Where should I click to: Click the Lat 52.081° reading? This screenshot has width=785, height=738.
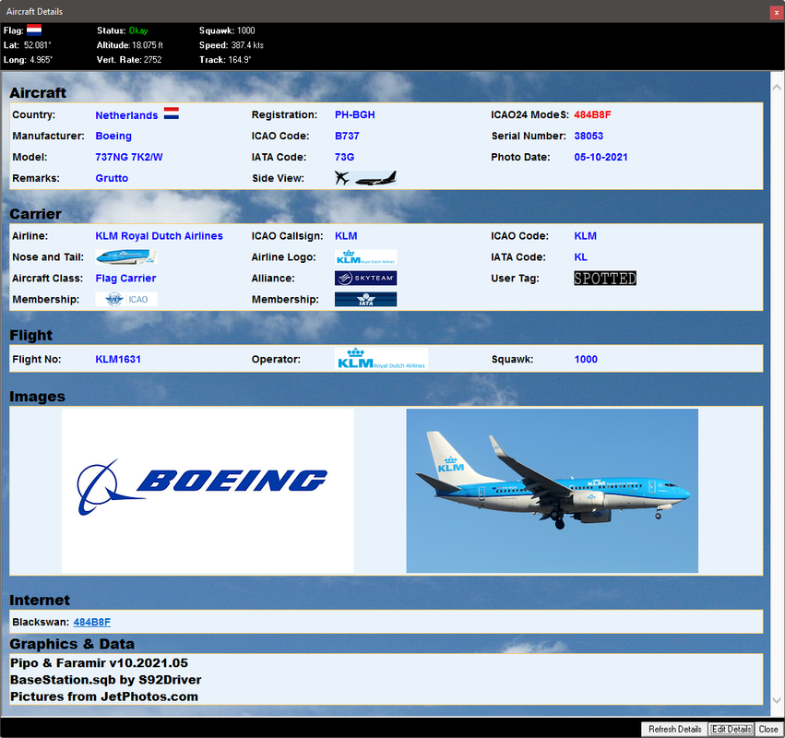(x=28, y=45)
